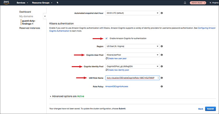The image size is (219, 114).
Task: Open AmazonESCognitoAccess role policy link
Action: tap(117, 87)
